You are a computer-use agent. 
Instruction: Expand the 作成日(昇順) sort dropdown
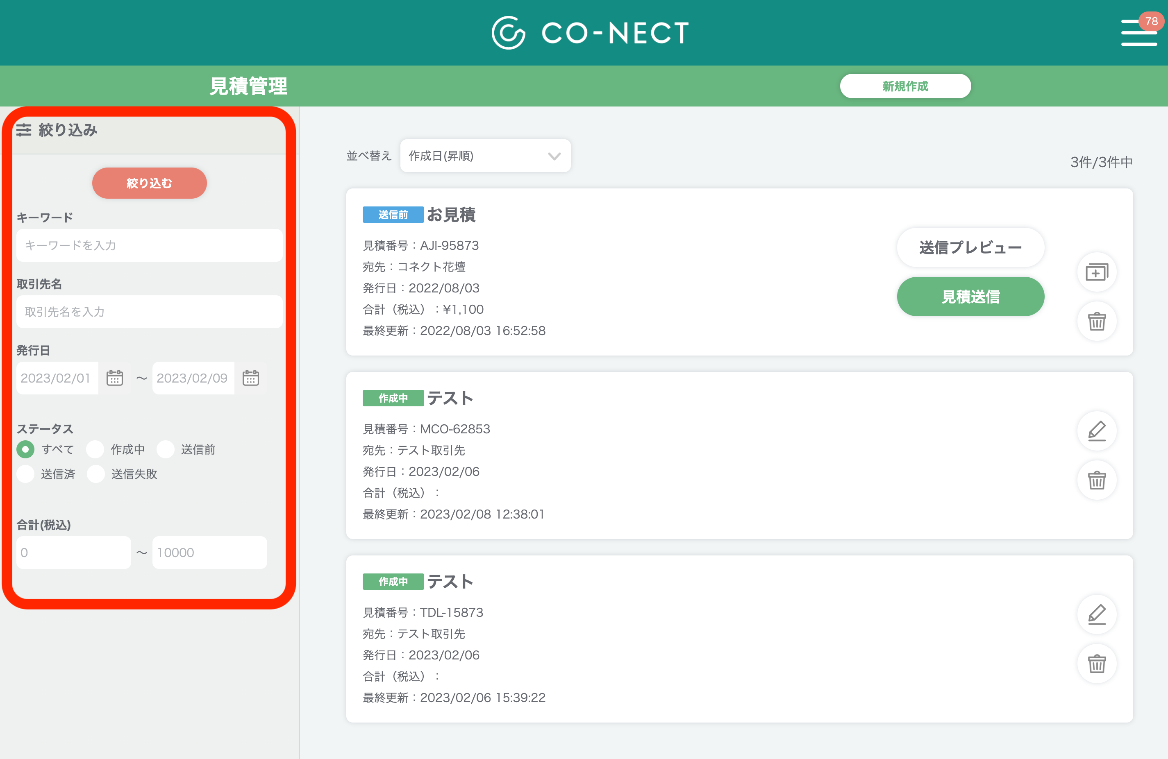pyautogui.click(x=485, y=156)
